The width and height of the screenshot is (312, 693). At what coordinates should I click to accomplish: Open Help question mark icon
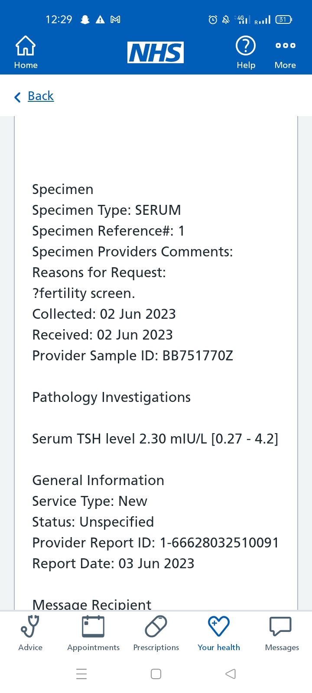[x=246, y=46]
